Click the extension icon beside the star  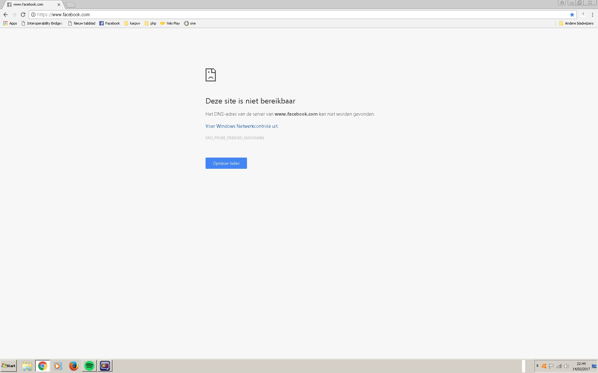pyautogui.click(x=582, y=15)
